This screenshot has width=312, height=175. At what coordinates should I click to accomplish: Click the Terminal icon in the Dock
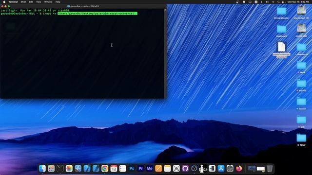(x=60, y=169)
